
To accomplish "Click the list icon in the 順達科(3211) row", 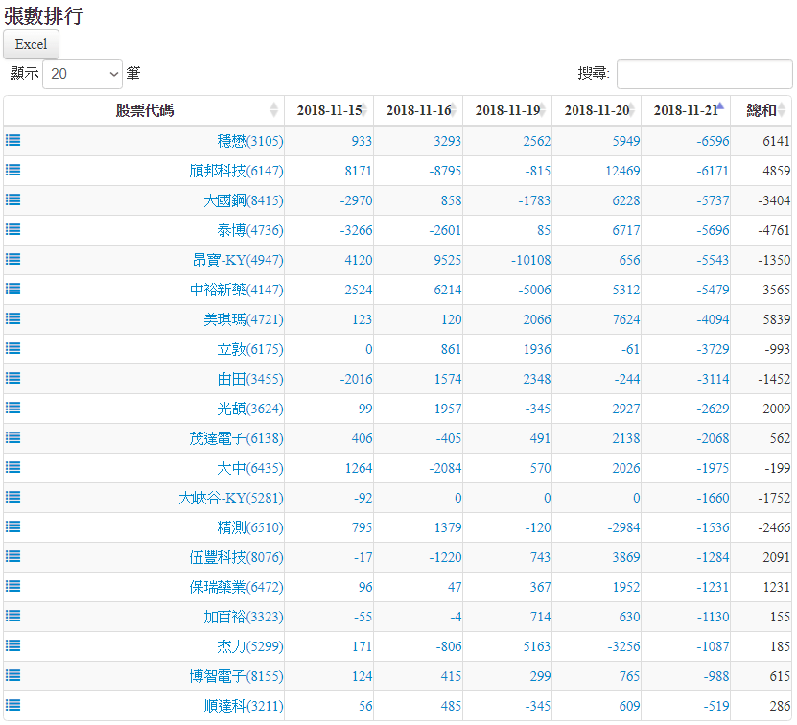I will [x=13, y=705].
